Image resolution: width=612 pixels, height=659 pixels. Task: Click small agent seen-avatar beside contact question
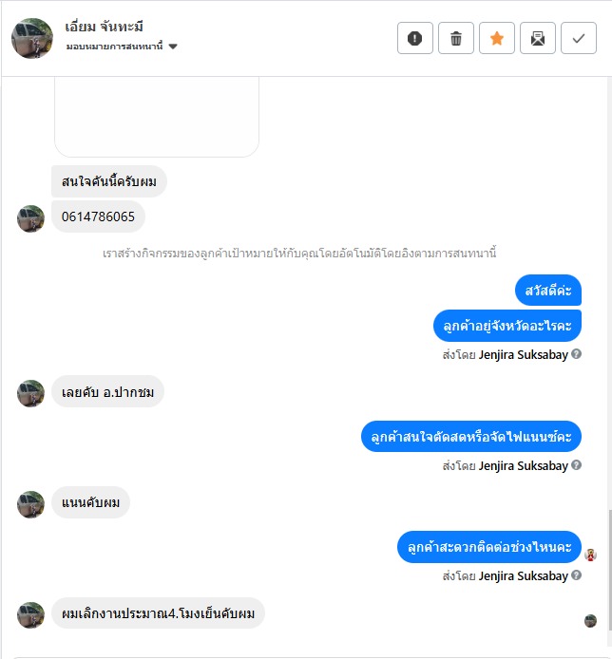point(590,555)
